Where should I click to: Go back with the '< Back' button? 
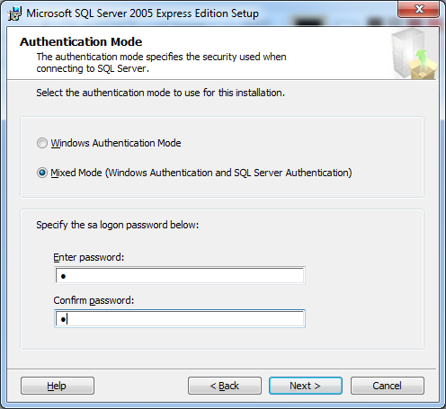[225, 386]
